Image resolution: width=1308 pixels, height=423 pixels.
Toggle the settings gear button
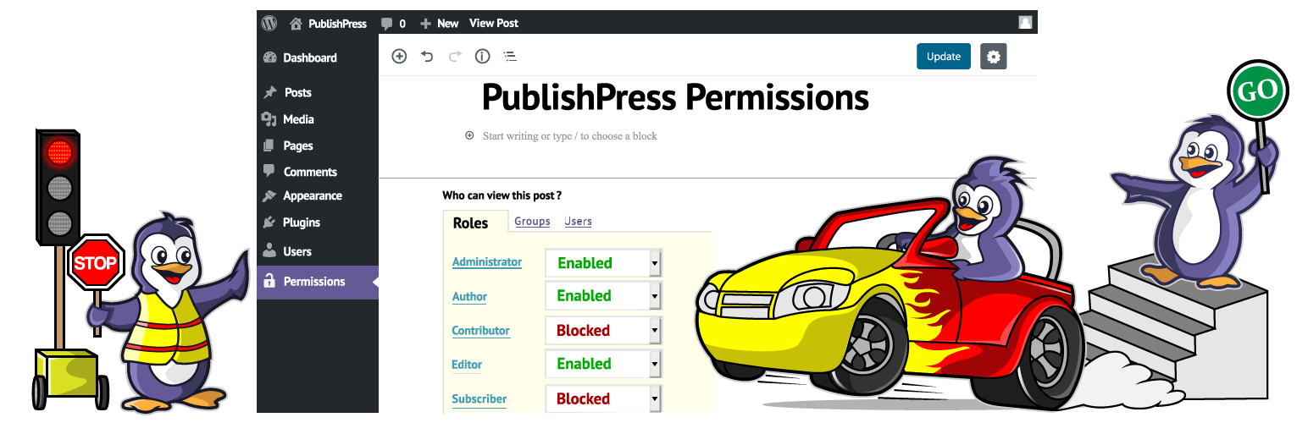click(x=994, y=57)
